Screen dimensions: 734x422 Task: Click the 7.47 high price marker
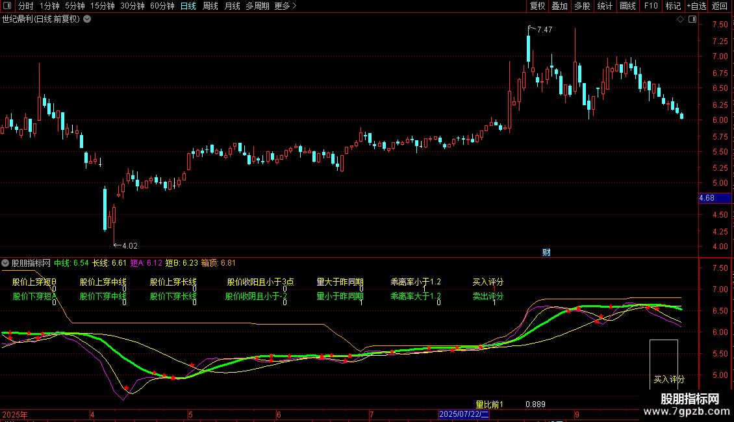[x=544, y=30]
